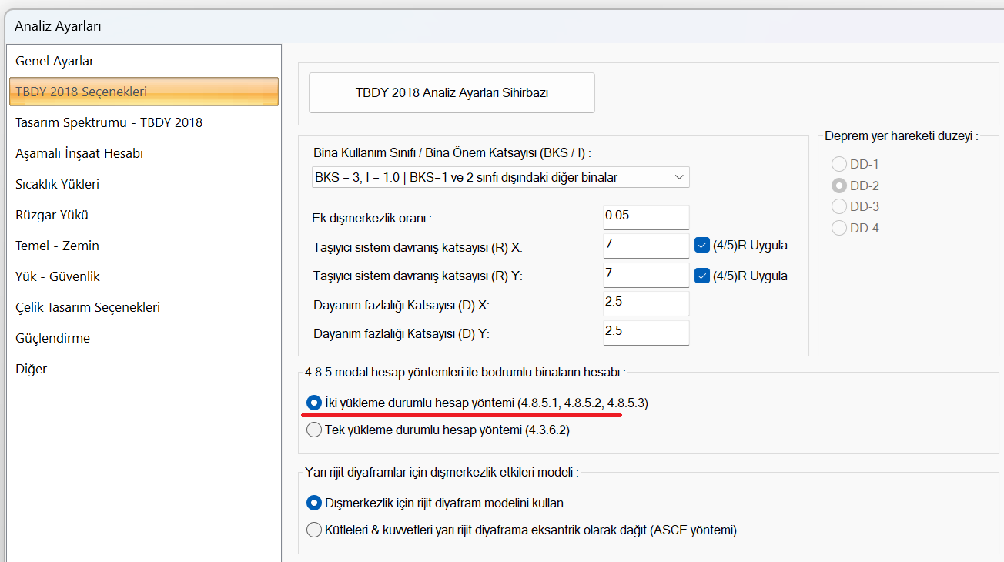Viewport: 1004px width, 562px height.
Task: Open Çelik Tasarım Seçenekleri page
Action: tap(88, 307)
